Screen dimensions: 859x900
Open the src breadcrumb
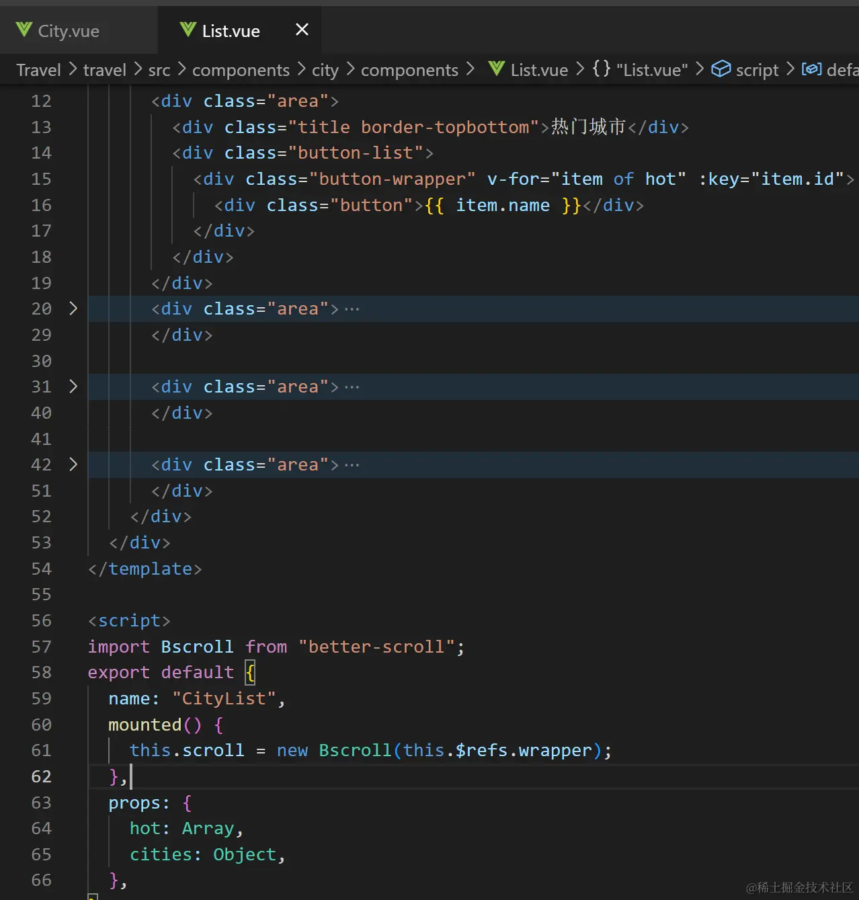click(159, 70)
